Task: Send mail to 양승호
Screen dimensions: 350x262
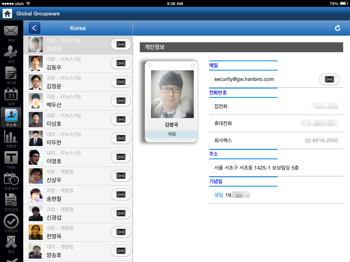Action: tap(121, 251)
